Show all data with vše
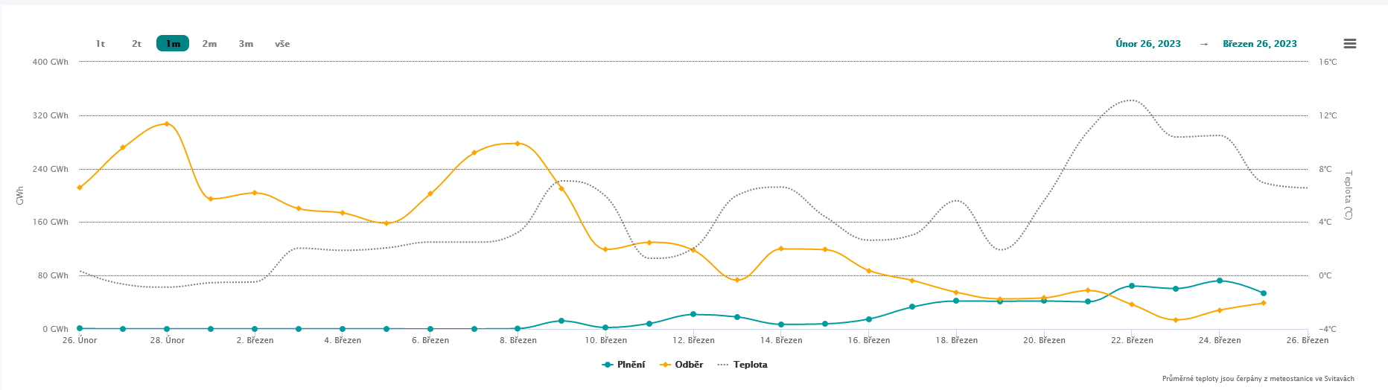The height and width of the screenshot is (390, 1388). tap(282, 44)
